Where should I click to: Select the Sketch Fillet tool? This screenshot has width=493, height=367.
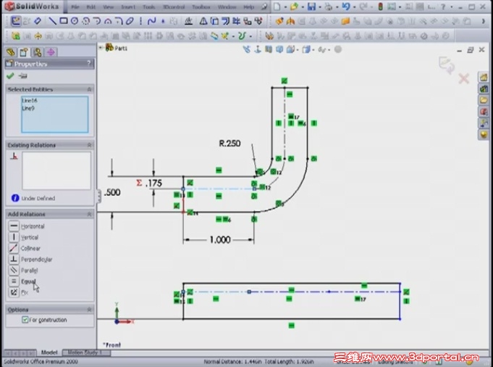pyautogui.click(x=119, y=21)
